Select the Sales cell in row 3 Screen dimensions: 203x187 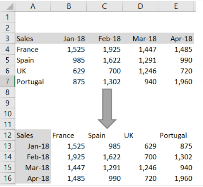[33, 38]
